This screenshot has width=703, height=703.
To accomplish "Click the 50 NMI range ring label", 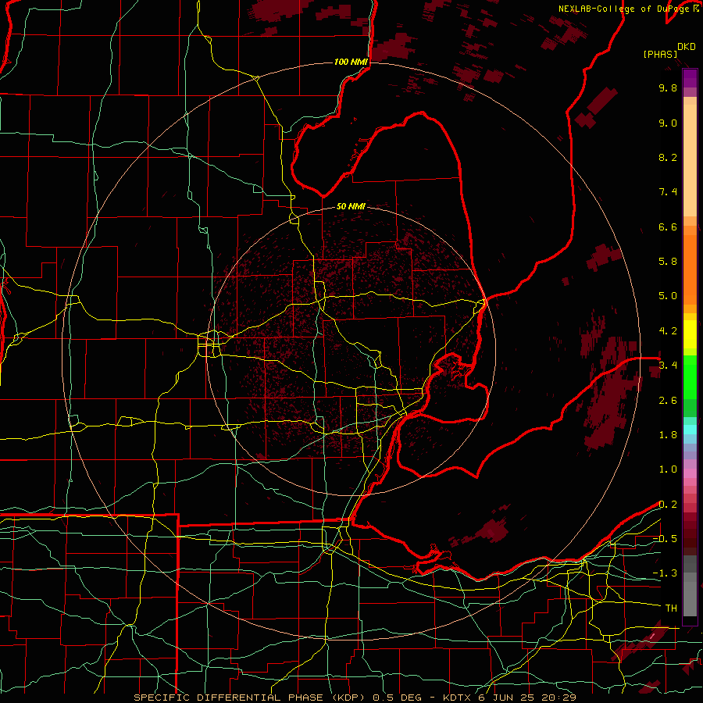I will point(351,207).
